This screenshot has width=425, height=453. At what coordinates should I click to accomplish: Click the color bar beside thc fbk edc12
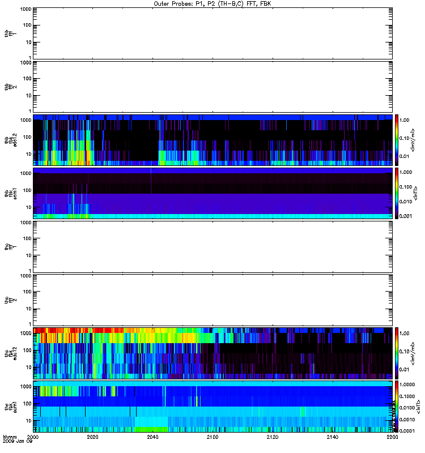(396, 353)
